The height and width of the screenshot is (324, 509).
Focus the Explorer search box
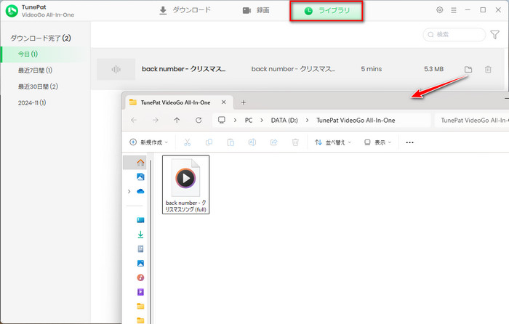pyautogui.click(x=472, y=121)
